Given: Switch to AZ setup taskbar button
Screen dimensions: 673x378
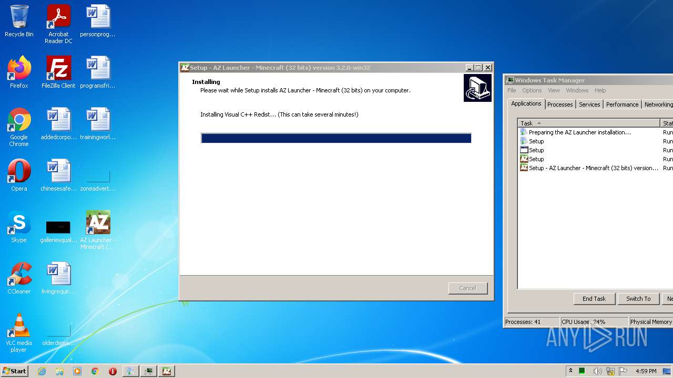Looking at the screenshot, I should (x=167, y=371).
